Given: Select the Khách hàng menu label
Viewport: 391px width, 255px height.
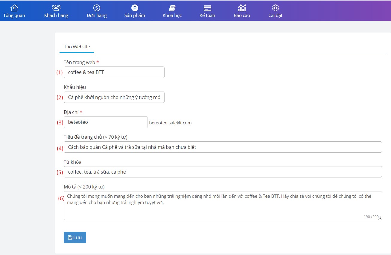Looking at the screenshot, I should tap(56, 16).
